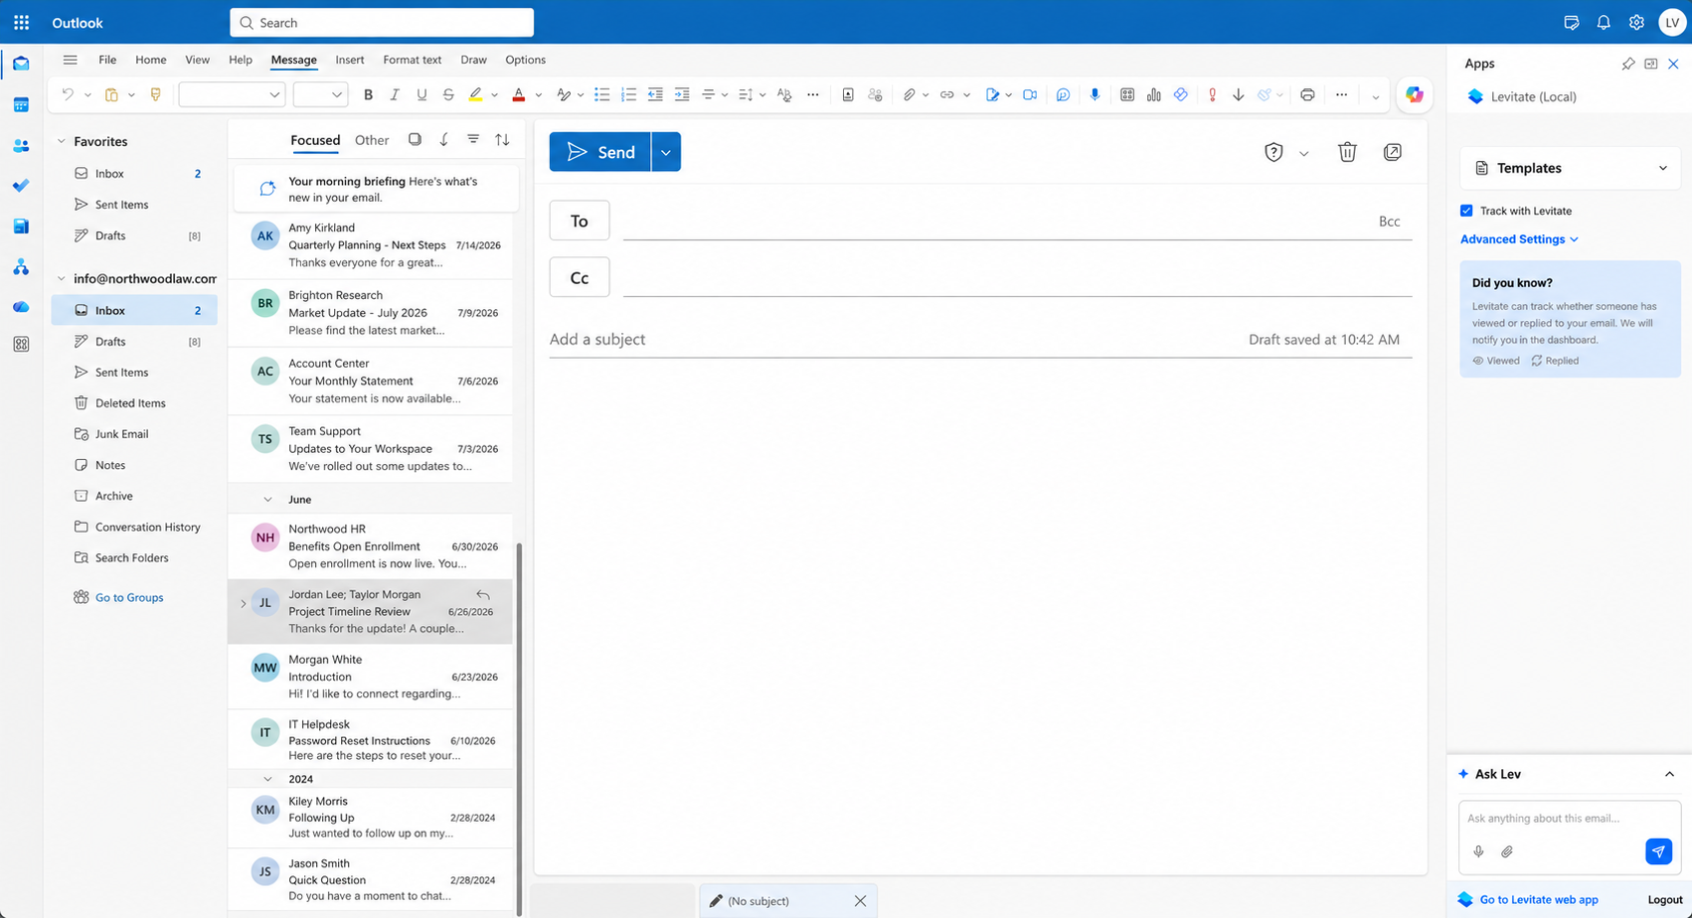Open the File menu
This screenshot has width=1692, height=918.
tap(107, 60)
